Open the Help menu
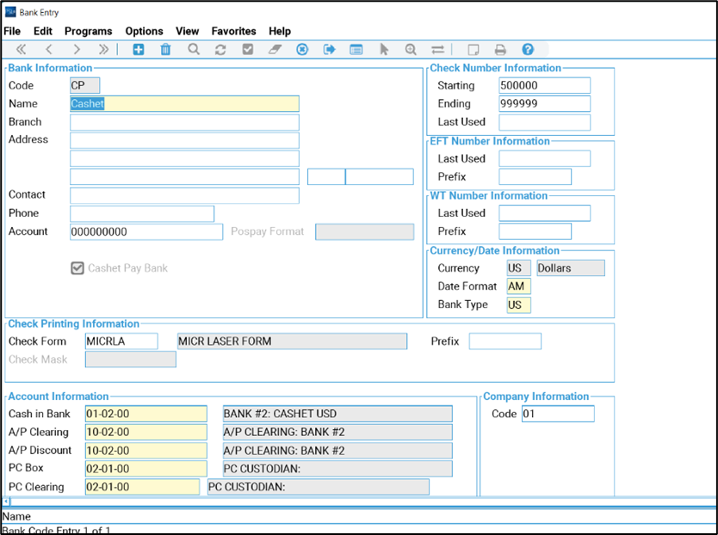This screenshot has width=718, height=535. 280,31
